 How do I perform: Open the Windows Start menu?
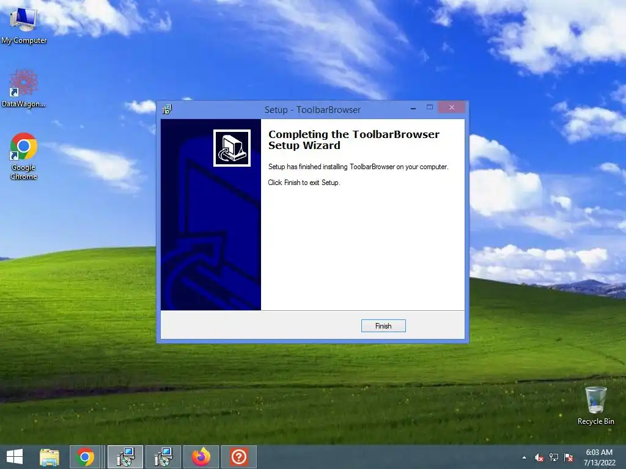(15, 457)
